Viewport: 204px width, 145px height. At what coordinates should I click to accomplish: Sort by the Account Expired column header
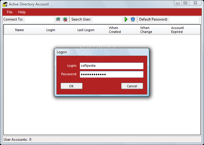184,30
